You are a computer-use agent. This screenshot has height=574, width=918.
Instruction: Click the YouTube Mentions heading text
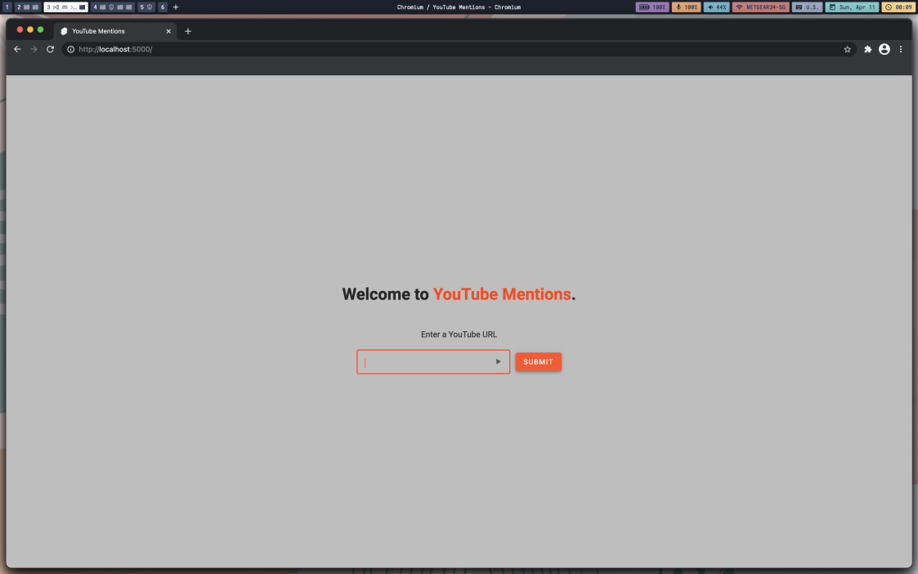[502, 294]
